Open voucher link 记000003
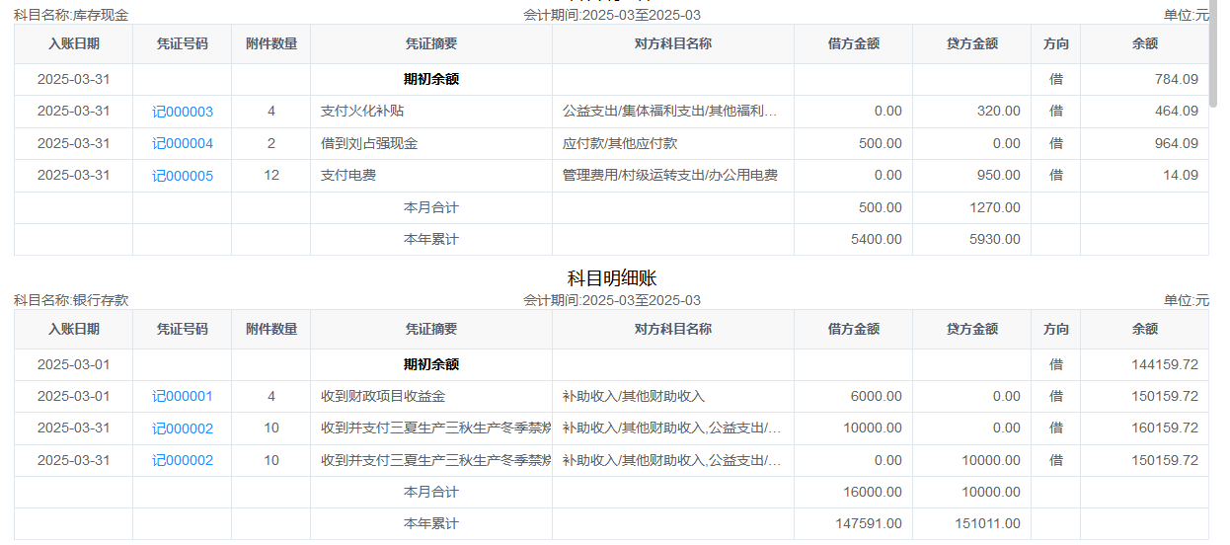Screen dimensions: 1230x545 (182, 112)
